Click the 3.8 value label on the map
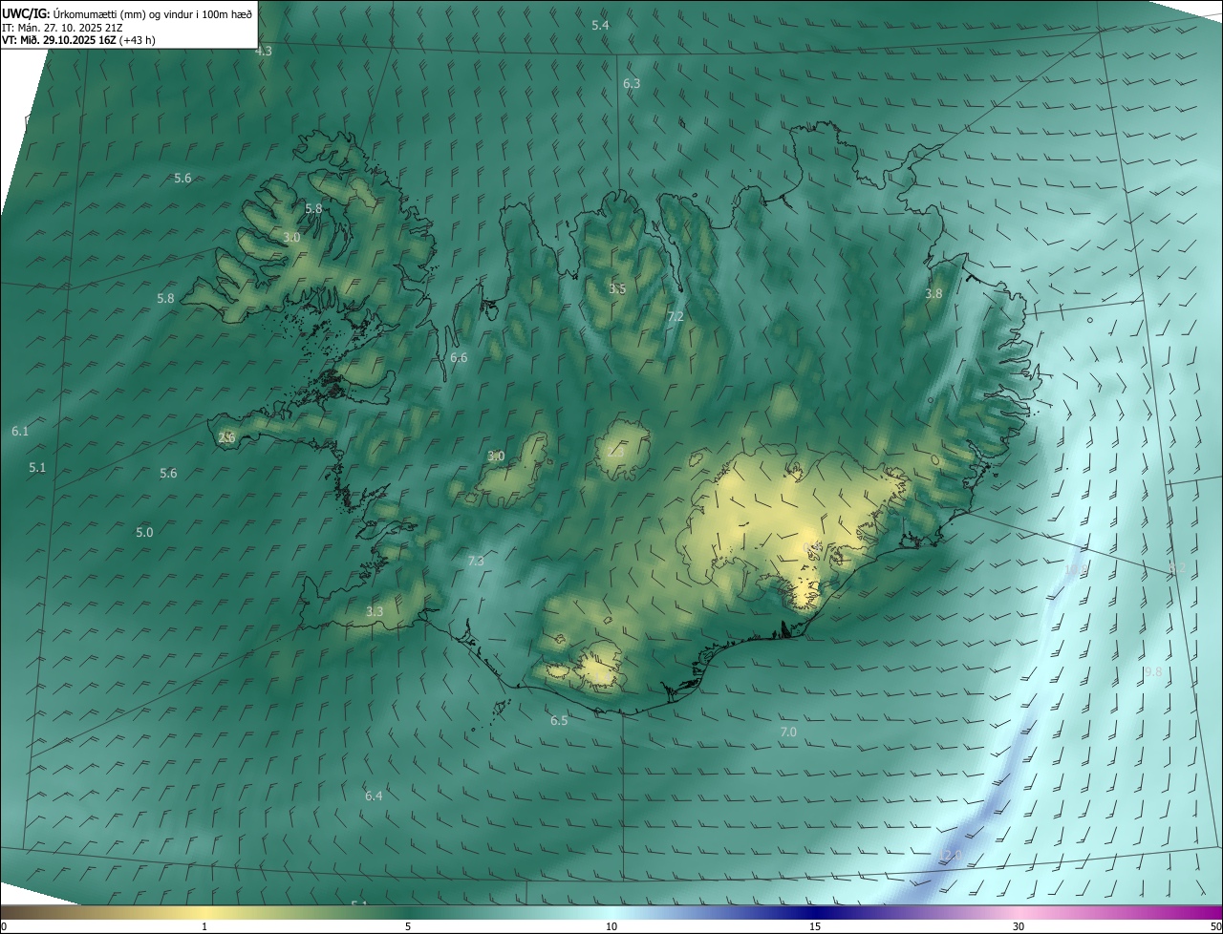 tap(933, 294)
